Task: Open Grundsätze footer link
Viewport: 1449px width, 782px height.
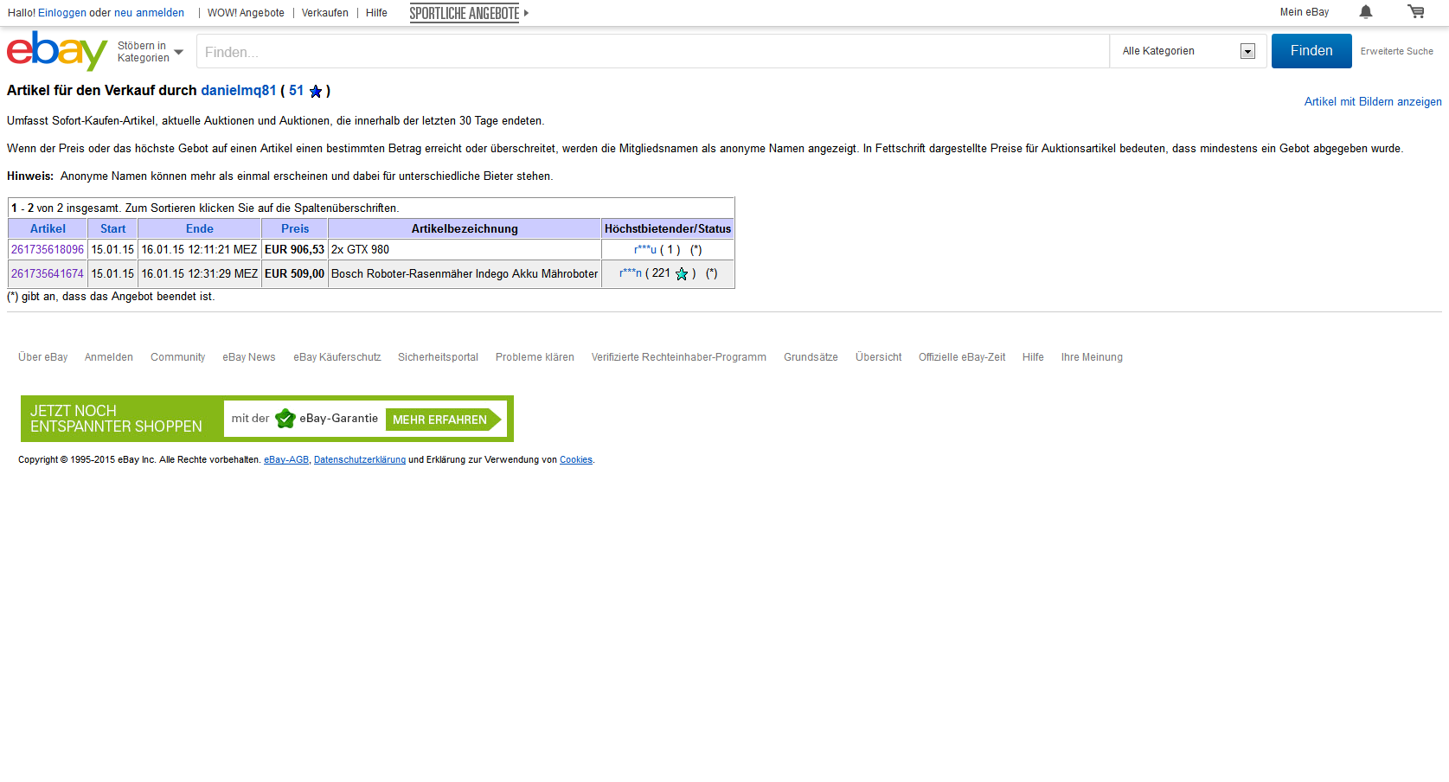Action: 811,357
